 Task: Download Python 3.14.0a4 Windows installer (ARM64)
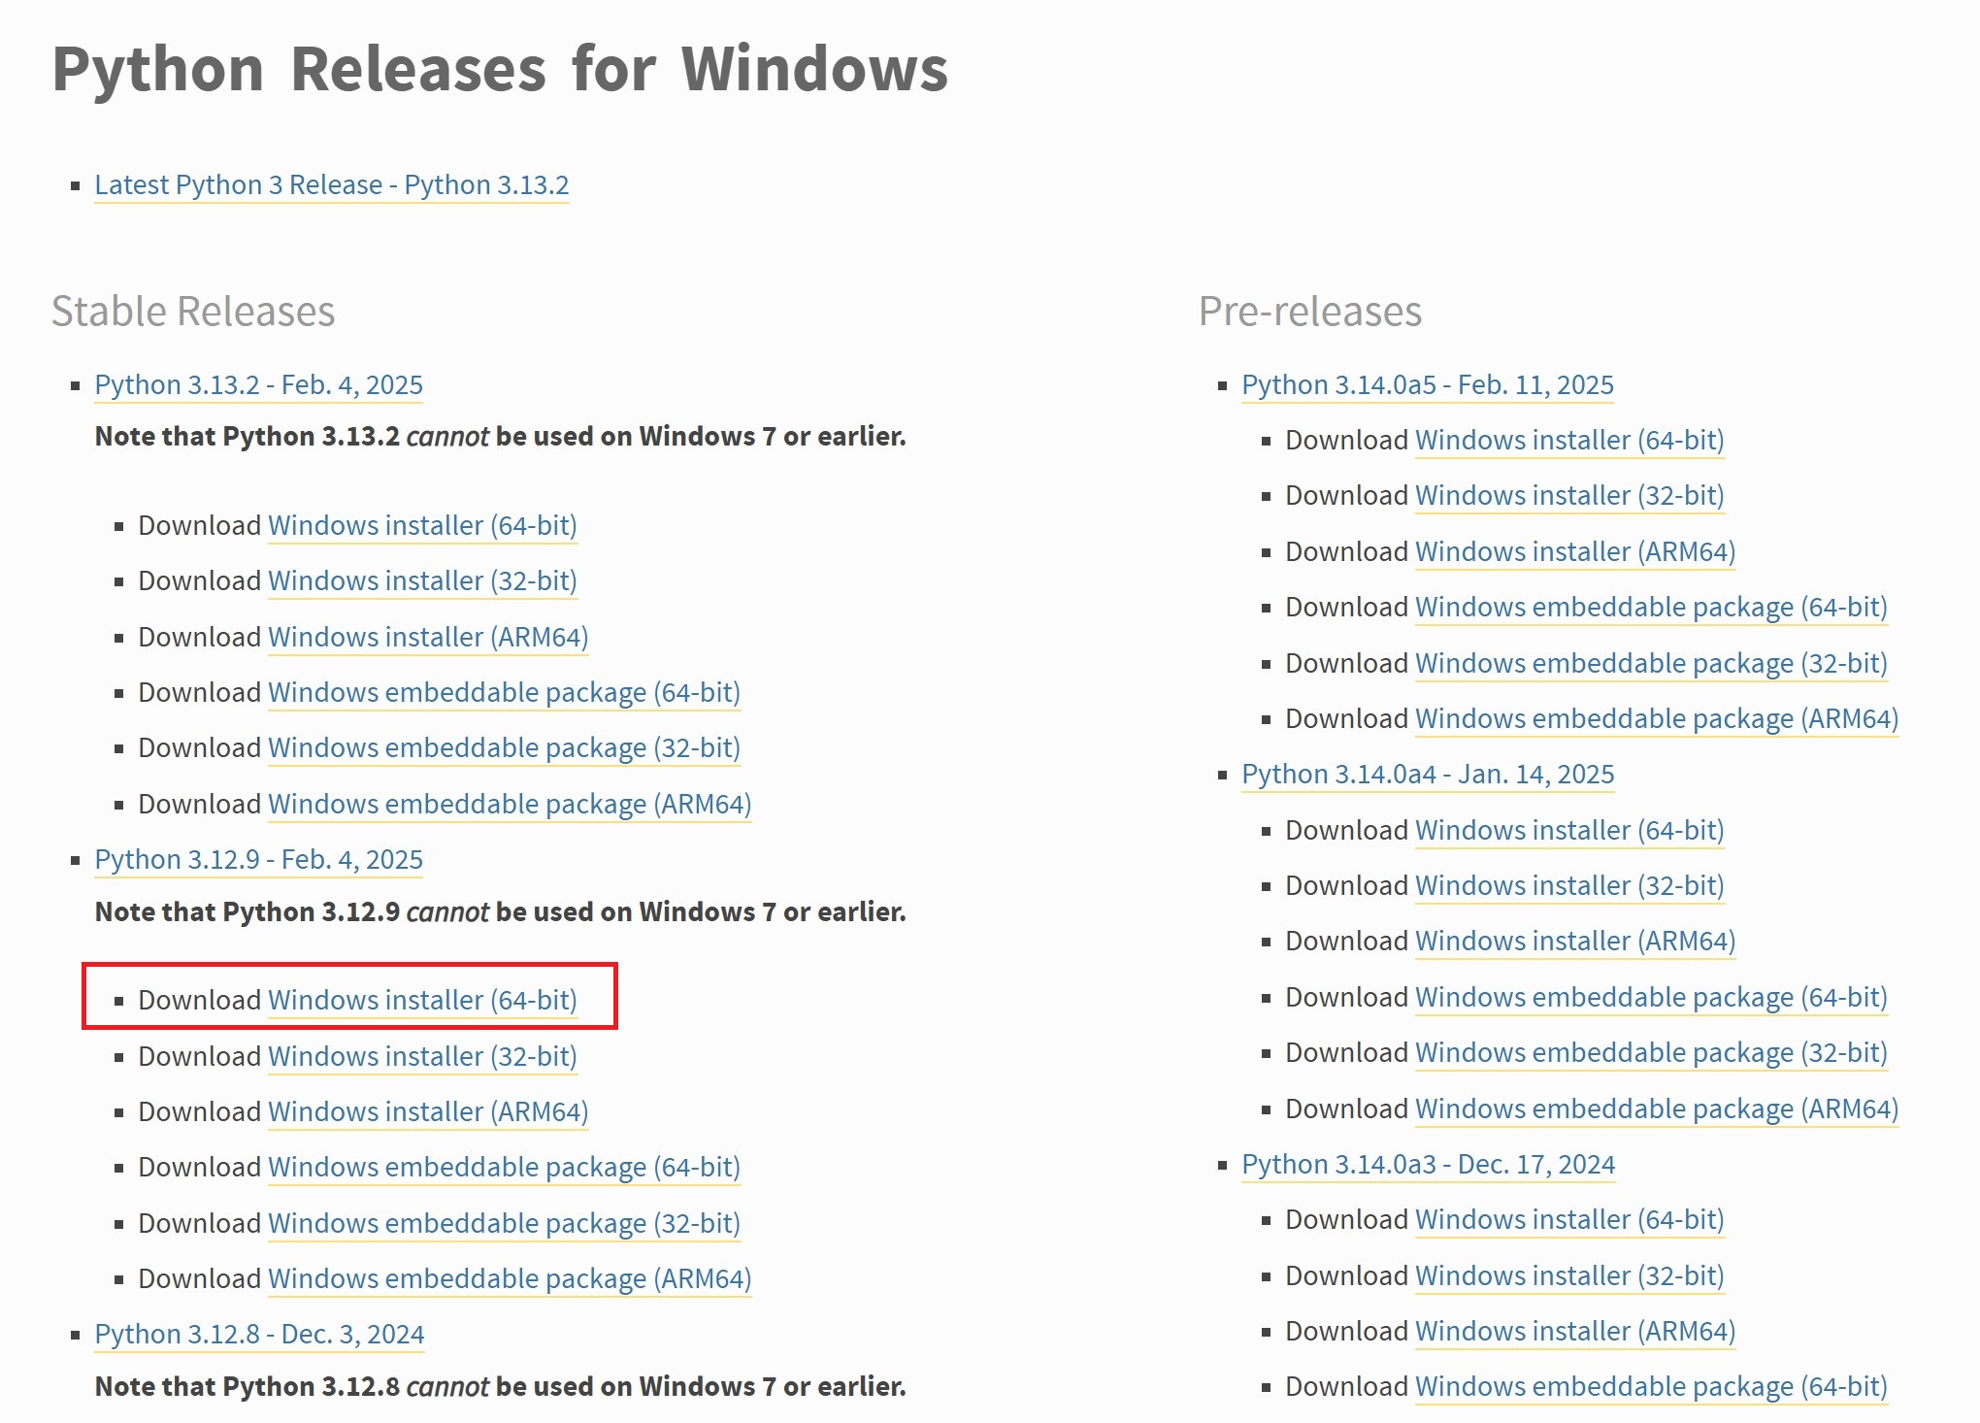coord(1575,941)
